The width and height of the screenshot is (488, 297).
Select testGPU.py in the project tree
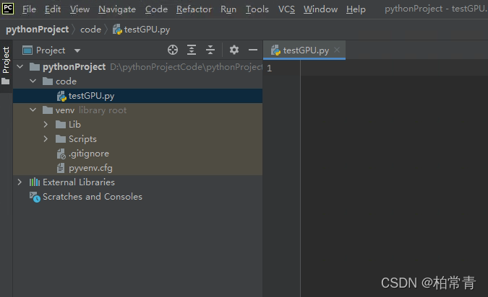tap(137, 96)
